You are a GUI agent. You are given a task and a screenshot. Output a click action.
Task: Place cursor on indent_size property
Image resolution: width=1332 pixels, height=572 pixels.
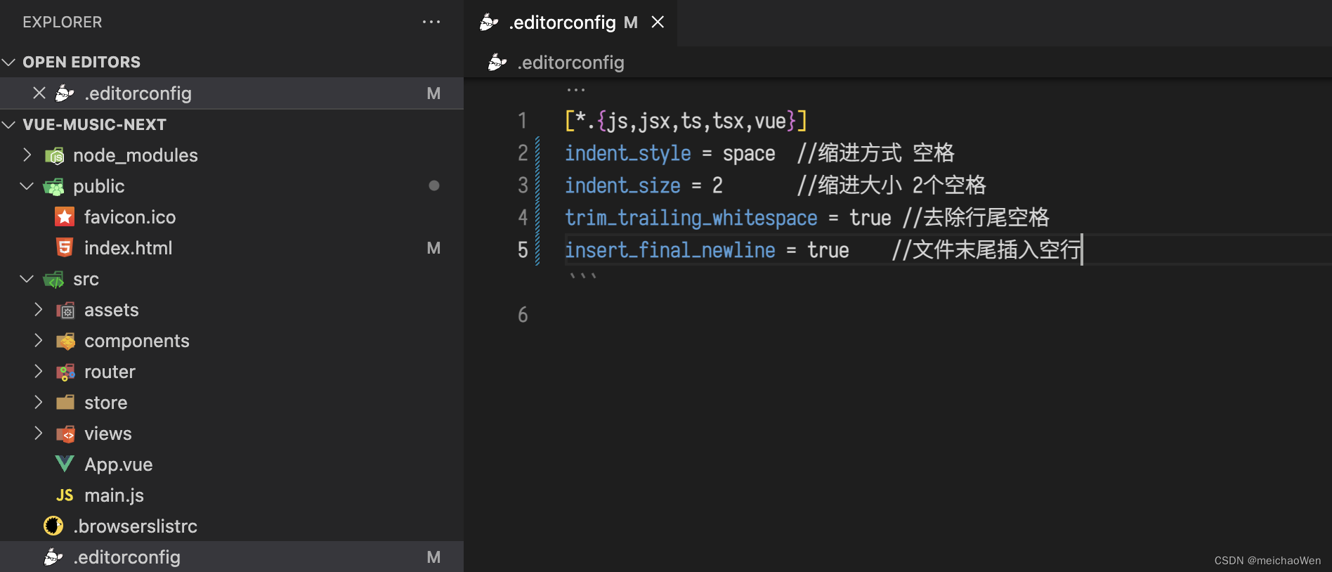[622, 186]
